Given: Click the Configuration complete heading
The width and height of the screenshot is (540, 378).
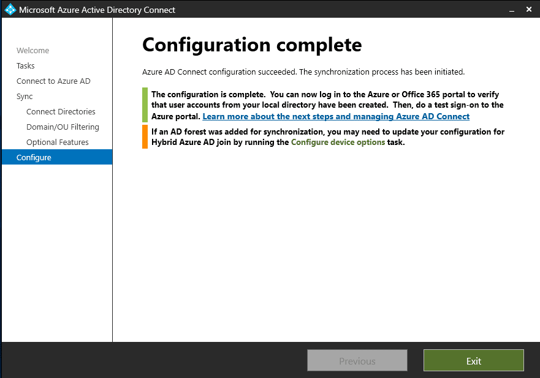Looking at the screenshot, I should coord(252,45).
